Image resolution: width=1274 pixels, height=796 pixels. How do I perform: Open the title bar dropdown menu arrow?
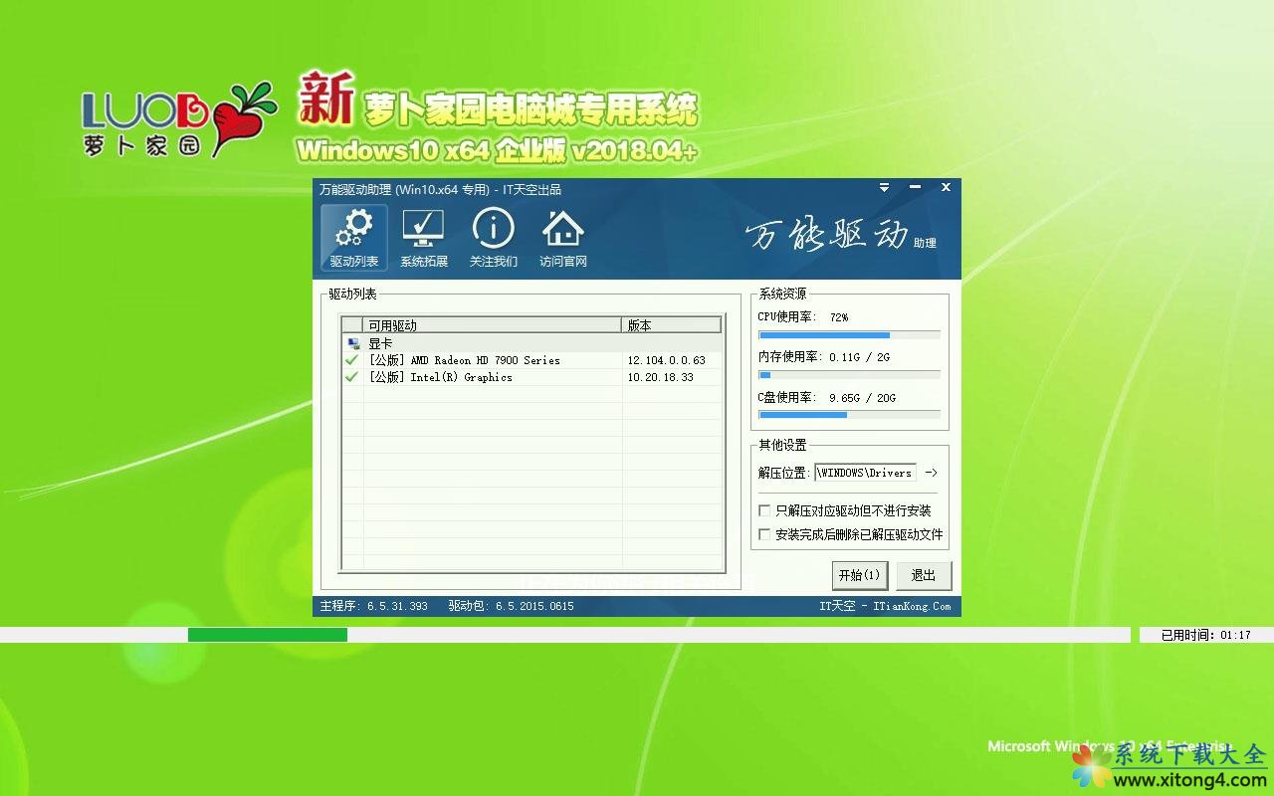click(884, 187)
